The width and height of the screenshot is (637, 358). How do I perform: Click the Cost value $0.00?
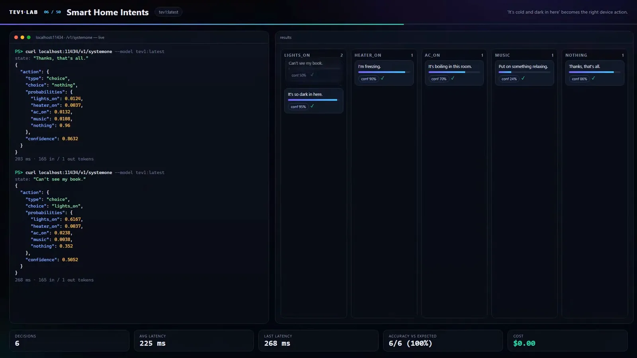tap(524, 343)
